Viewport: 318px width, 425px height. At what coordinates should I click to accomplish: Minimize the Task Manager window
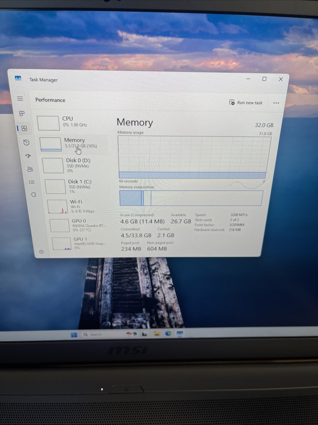248,79
